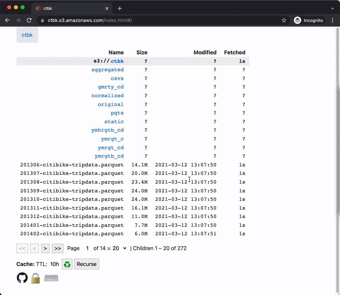
Task: Open the GitHub repository icon
Action: pyautogui.click(x=22, y=278)
